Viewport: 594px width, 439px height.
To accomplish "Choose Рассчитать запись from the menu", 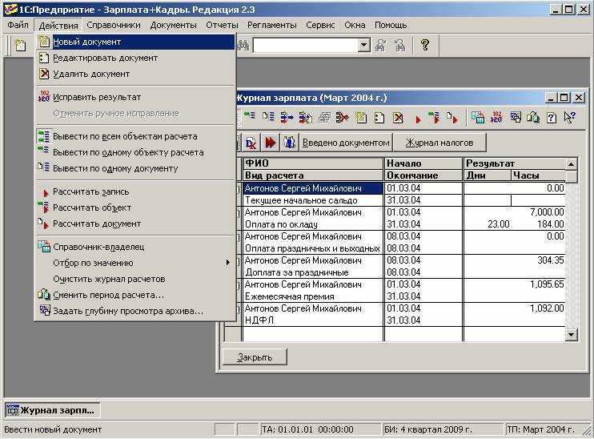I will click(x=135, y=191).
